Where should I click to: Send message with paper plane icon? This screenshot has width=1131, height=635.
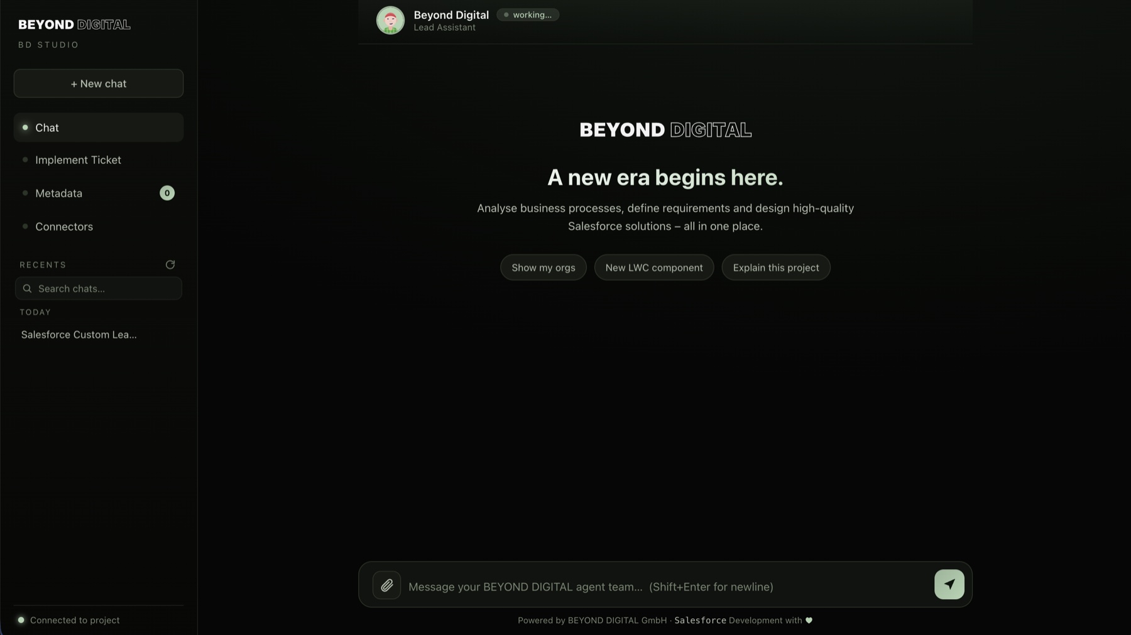point(949,584)
